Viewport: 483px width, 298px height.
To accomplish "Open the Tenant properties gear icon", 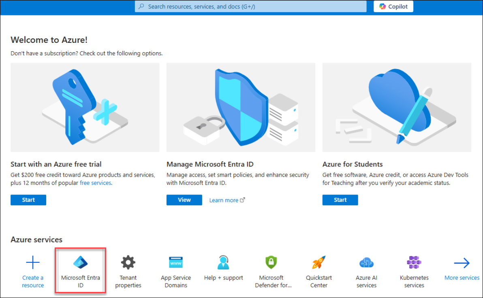I will point(128,262).
